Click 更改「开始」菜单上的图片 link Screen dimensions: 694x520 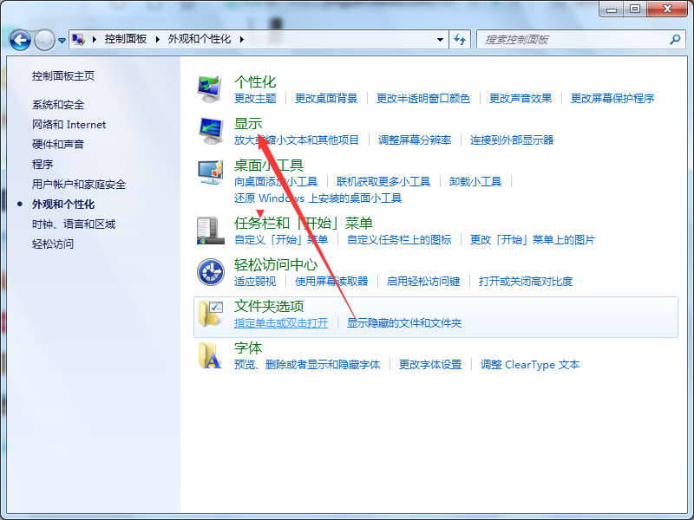tap(533, 240)
